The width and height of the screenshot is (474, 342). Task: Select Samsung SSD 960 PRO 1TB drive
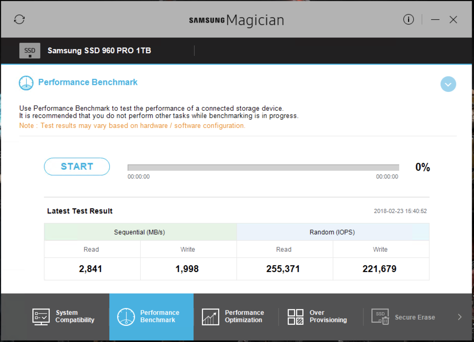[99, 51]
